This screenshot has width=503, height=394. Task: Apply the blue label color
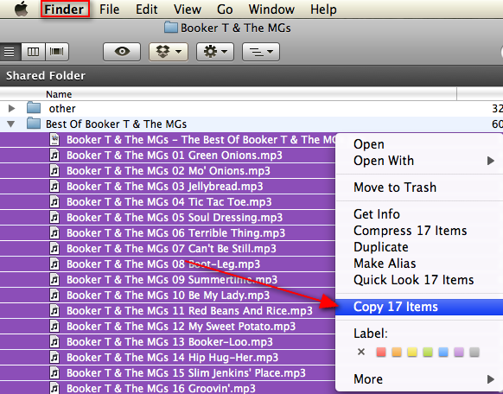[443, 352]
